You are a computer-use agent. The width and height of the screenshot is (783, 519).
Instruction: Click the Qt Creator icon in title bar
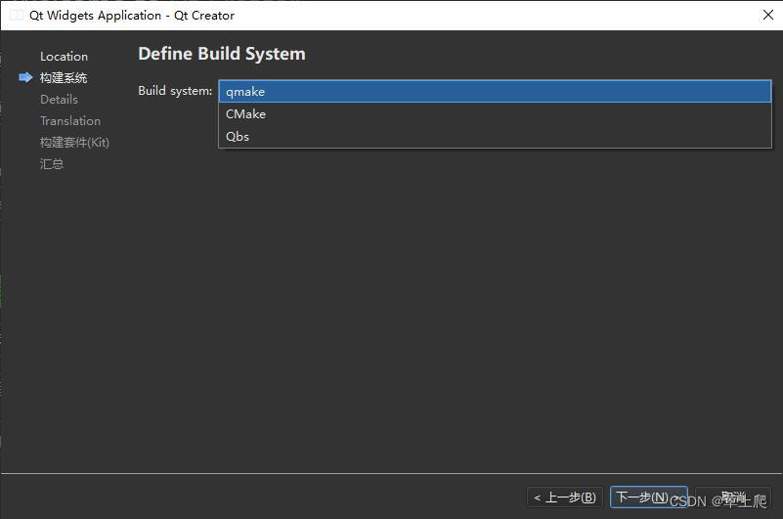click(17, 15)
